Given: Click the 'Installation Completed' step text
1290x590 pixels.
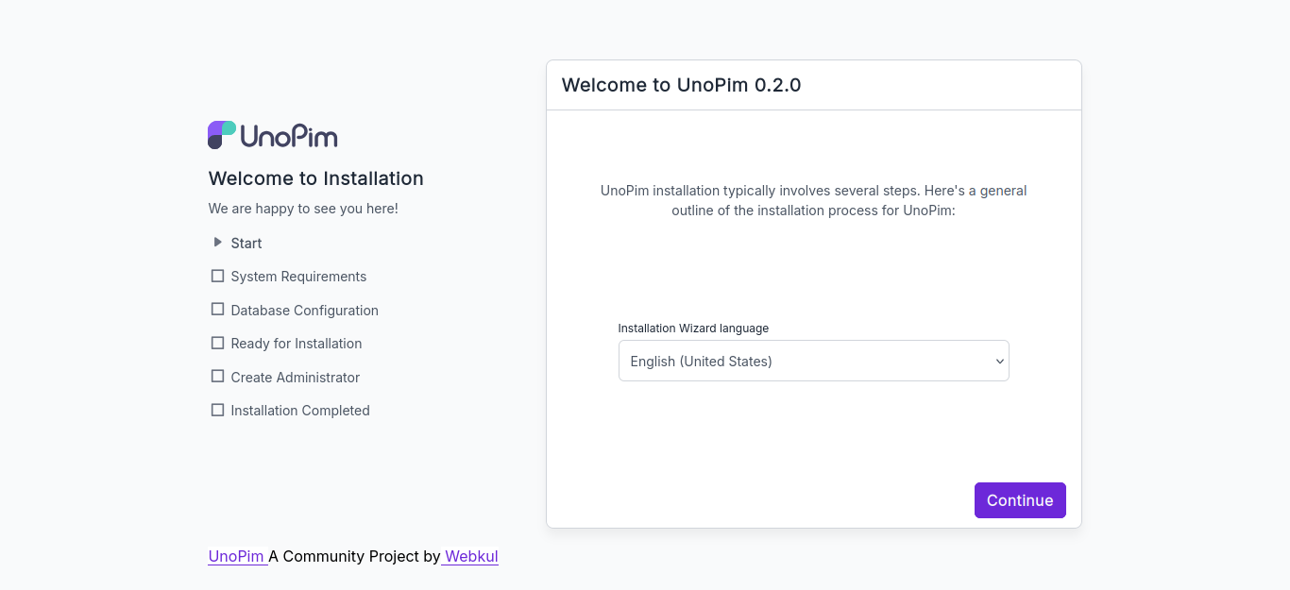Looking at the screenshot, I should pyautogui.click(x=300, y=411).
